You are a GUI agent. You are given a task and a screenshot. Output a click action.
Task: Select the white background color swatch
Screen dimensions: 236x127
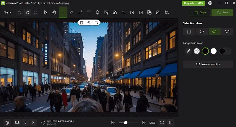(x=214, y=51)
